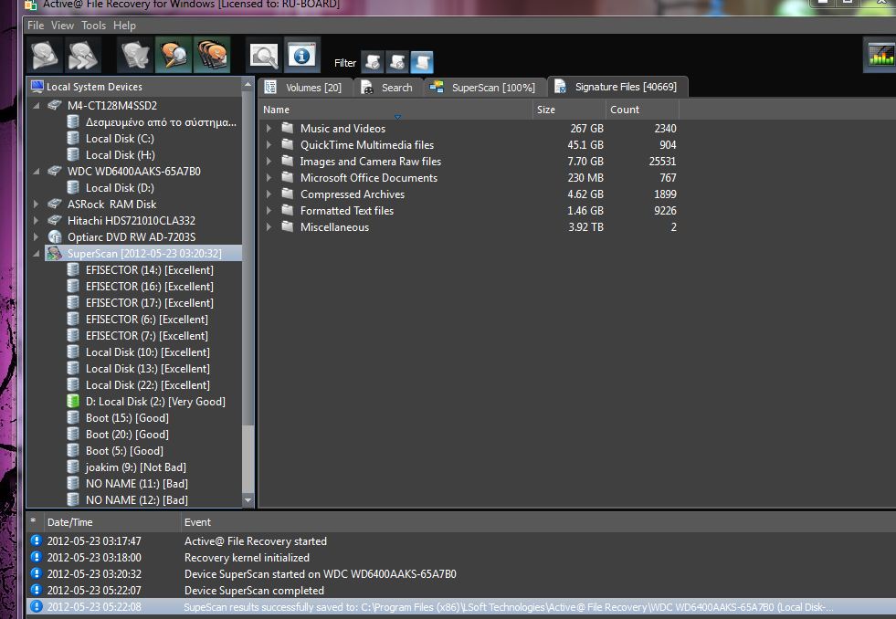The width and height of the screenshot is (896, 619).
Task: Toggle the highlighted show-all-files filter button
Action: [422, 62]
